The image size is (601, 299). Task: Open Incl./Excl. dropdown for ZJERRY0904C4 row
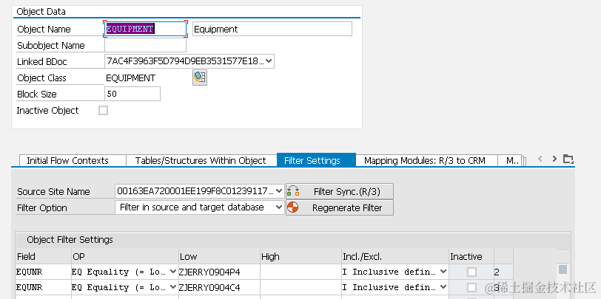[x=443, y=287]
